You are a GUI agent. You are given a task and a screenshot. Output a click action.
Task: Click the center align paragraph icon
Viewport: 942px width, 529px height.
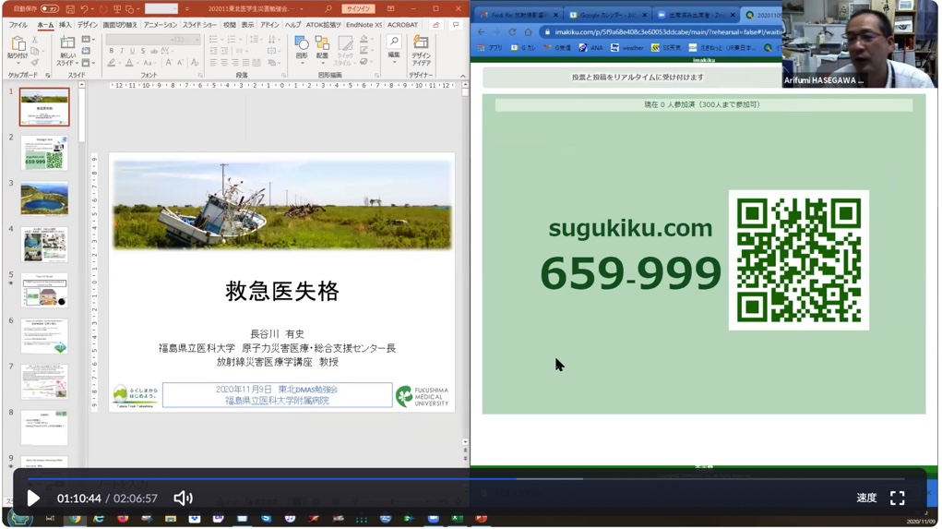(x=224, y=63)
